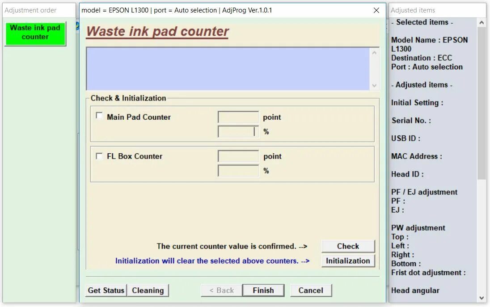Click the AdjProg dialog title bar text
490x307 pixels.
click(x=177, y=10)
